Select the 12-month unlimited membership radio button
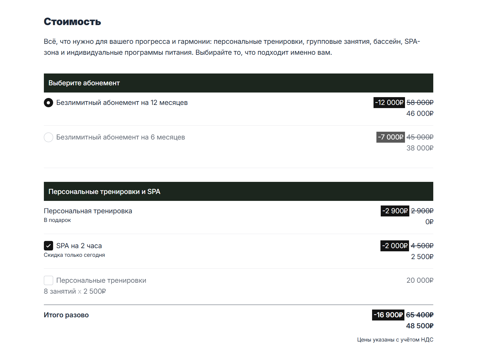Screen dimensions: 491x364 48,103
